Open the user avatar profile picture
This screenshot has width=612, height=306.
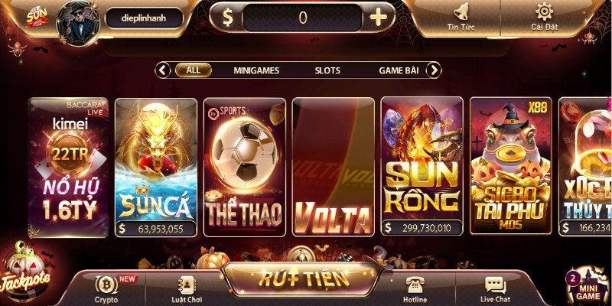tap(78, 23)
